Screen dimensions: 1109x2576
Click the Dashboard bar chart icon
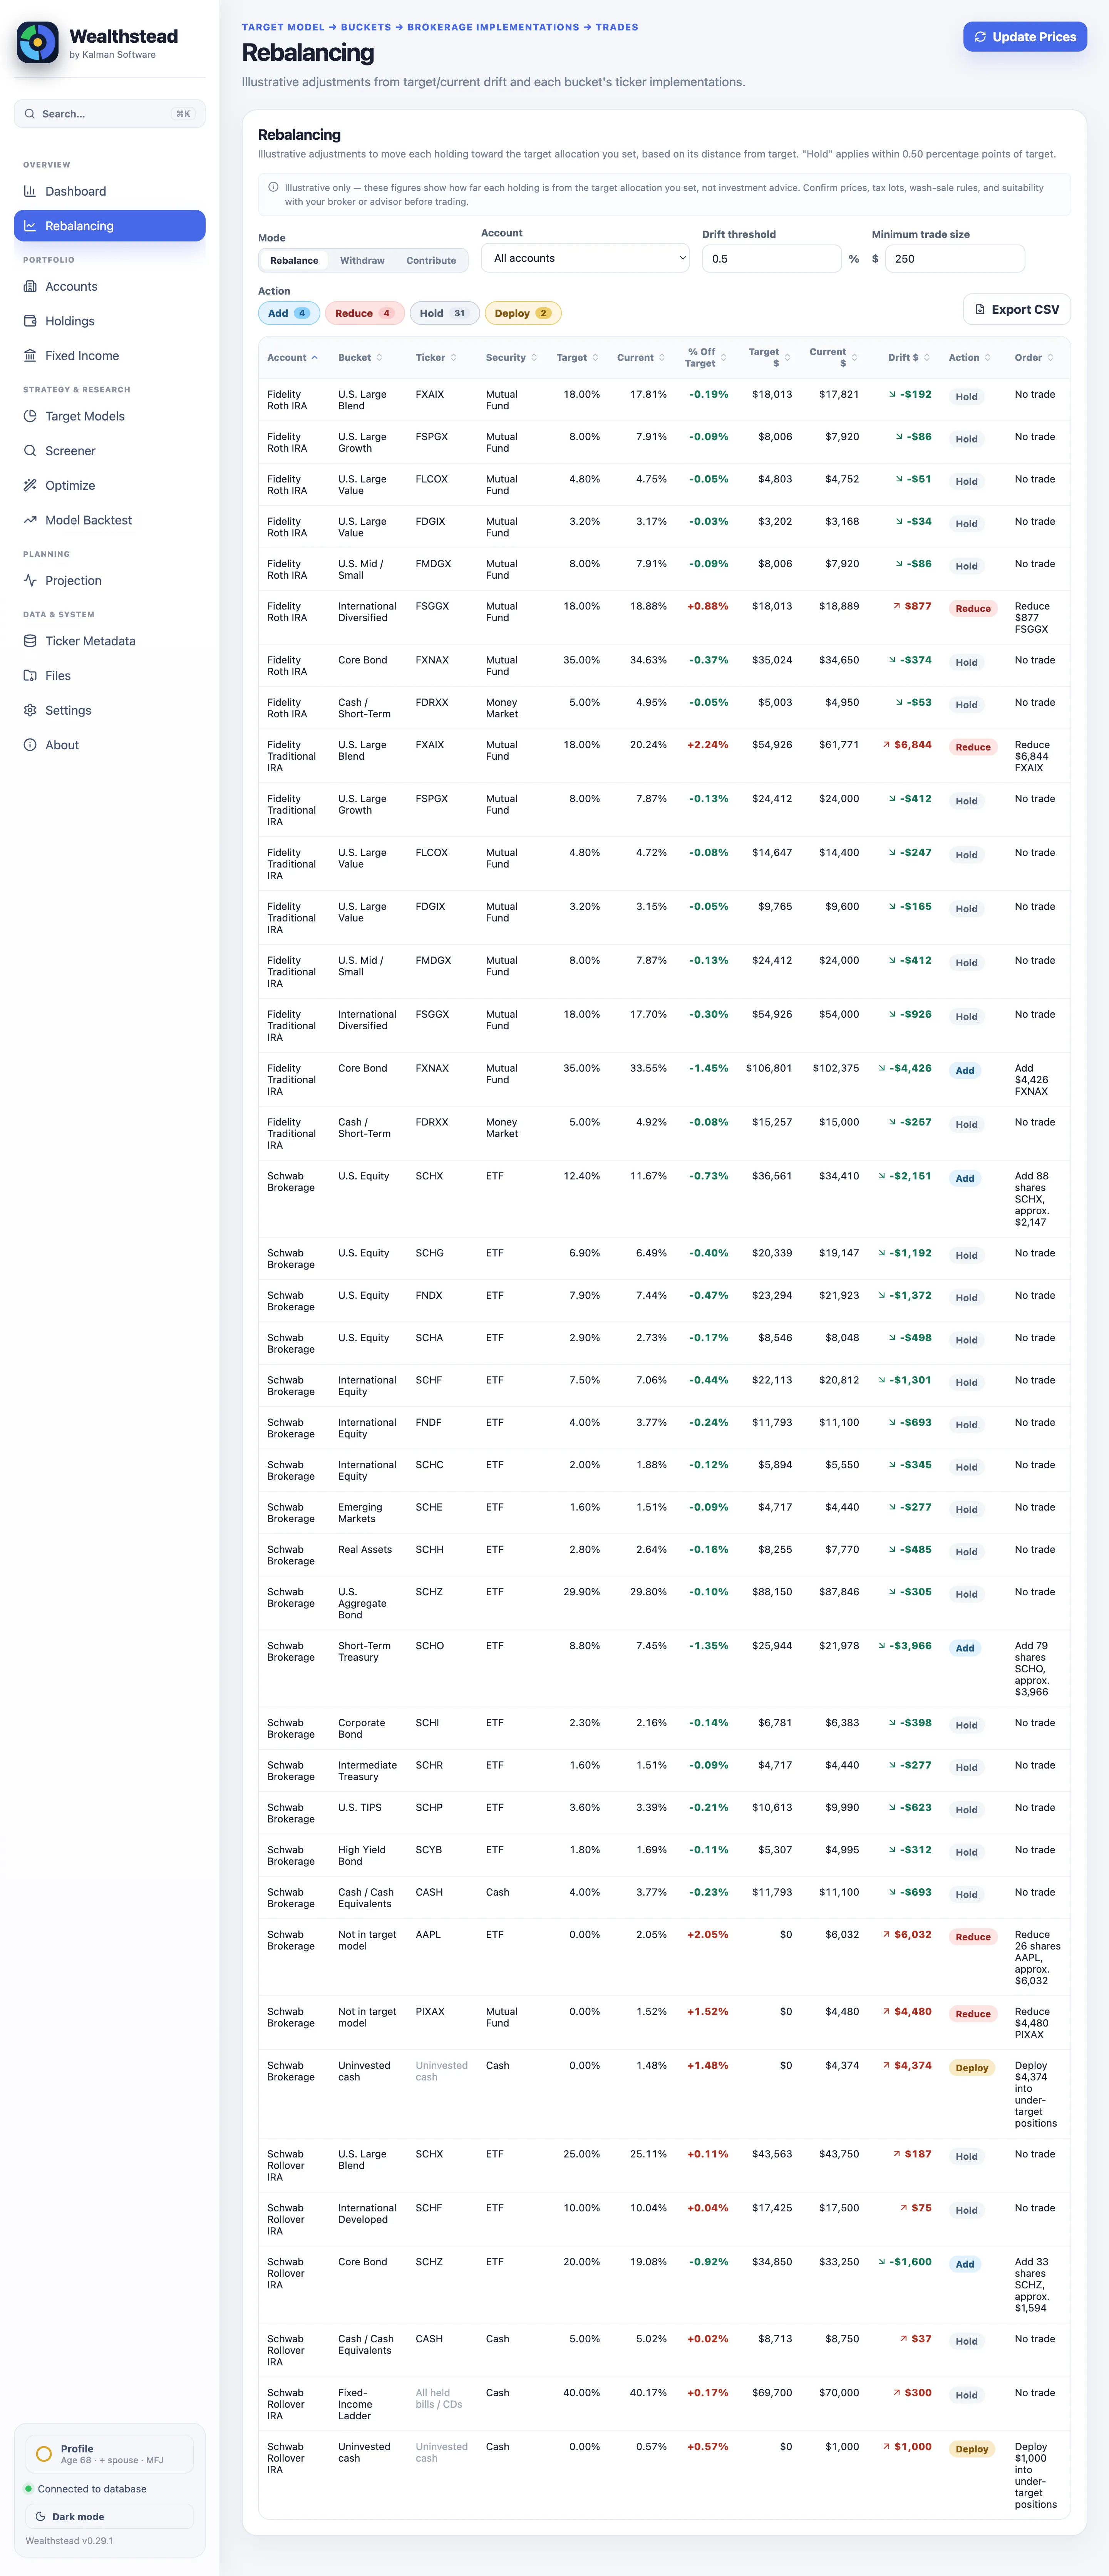(x=30, y=191)
